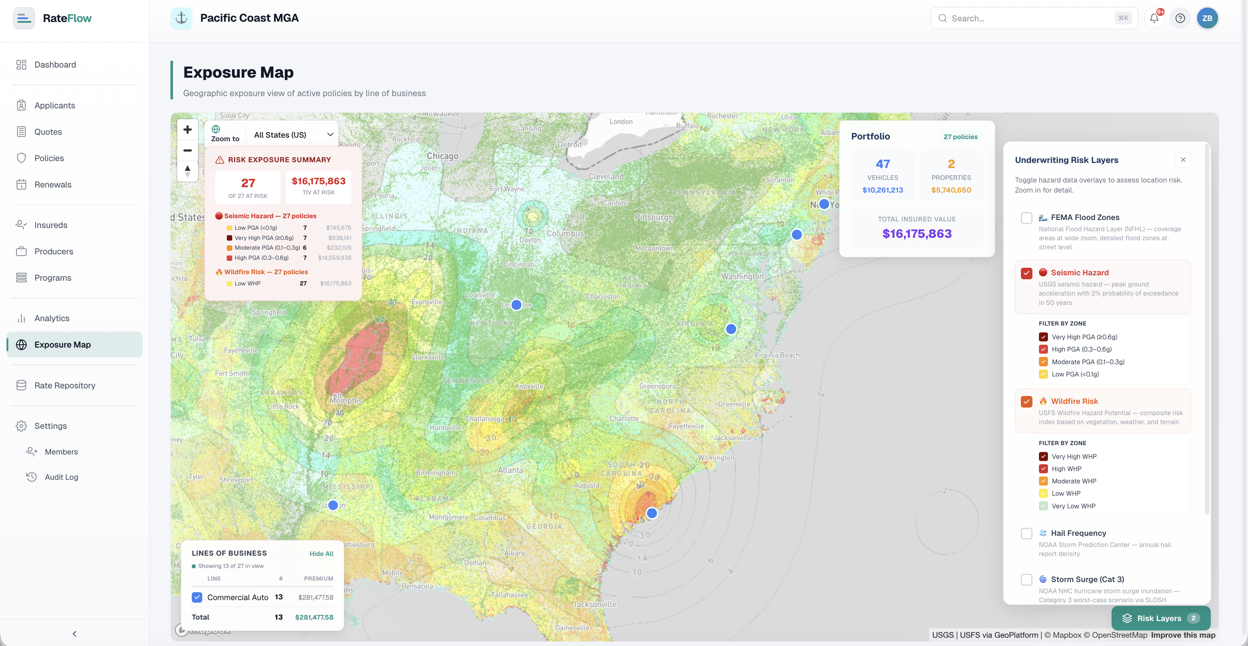The height and width of the screenshot is (646, 1248).
Task: Open the notifications bell
Action: [1154, 18]
